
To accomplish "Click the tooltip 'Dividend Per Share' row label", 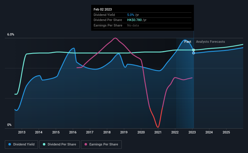I will tap(108, 20).
